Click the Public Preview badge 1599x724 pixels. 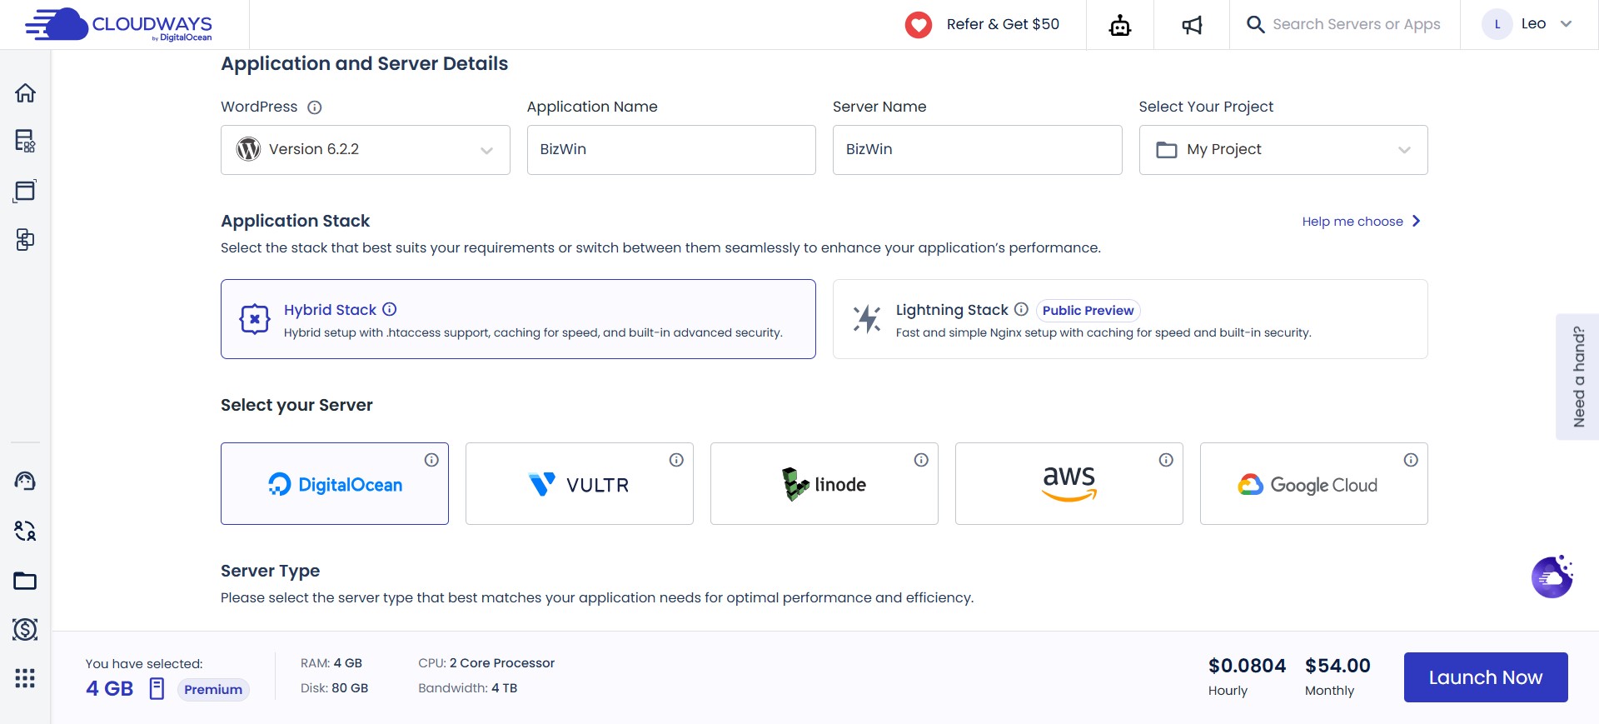pyautogui.click(x=1088, y=311)
